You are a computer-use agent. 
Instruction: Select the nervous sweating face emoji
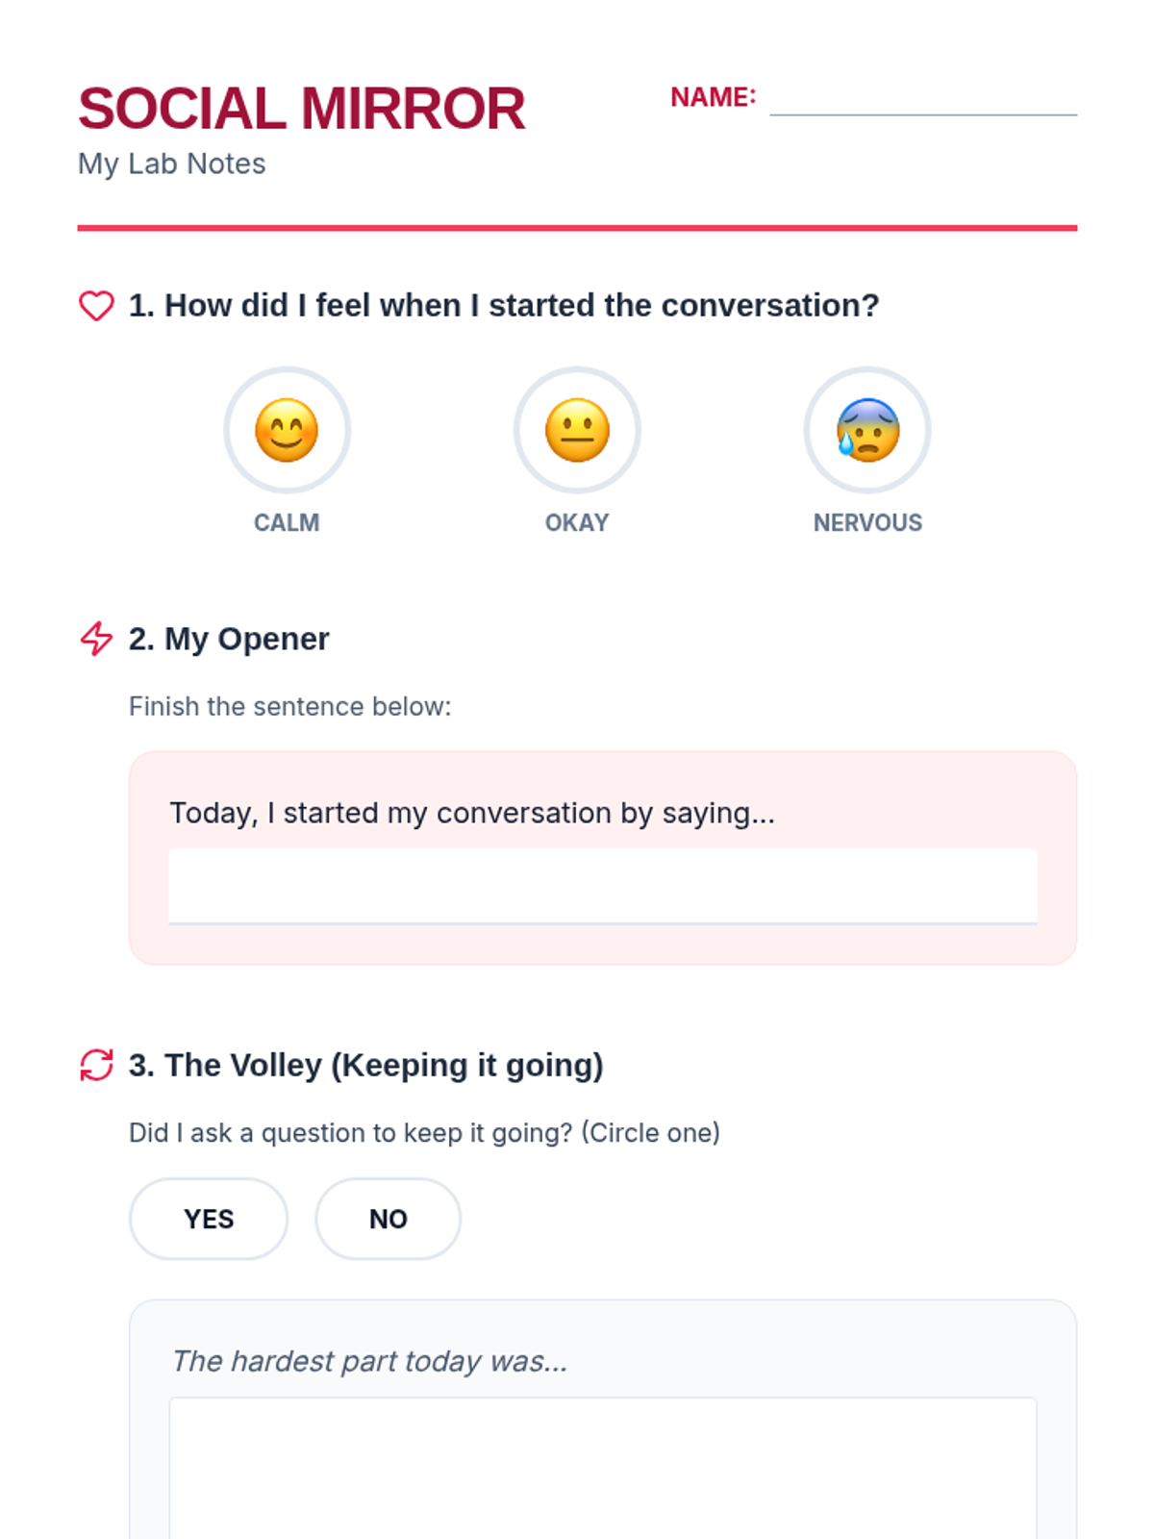[x=867, y=430]
